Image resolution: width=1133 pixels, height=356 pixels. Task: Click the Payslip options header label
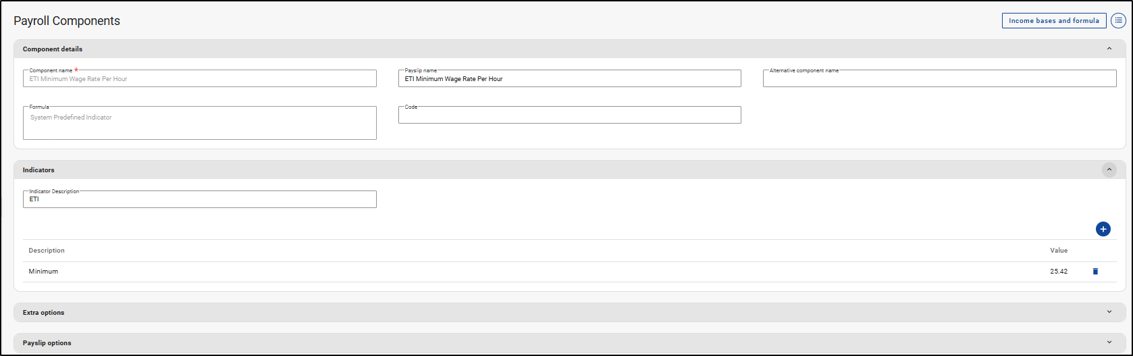pyautogui.click(x=47, y=343)
